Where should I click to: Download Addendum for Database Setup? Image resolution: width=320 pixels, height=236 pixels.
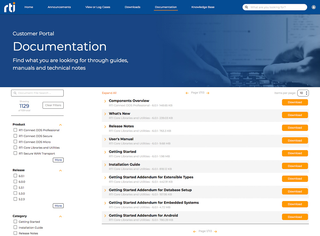tap(295, 191)
